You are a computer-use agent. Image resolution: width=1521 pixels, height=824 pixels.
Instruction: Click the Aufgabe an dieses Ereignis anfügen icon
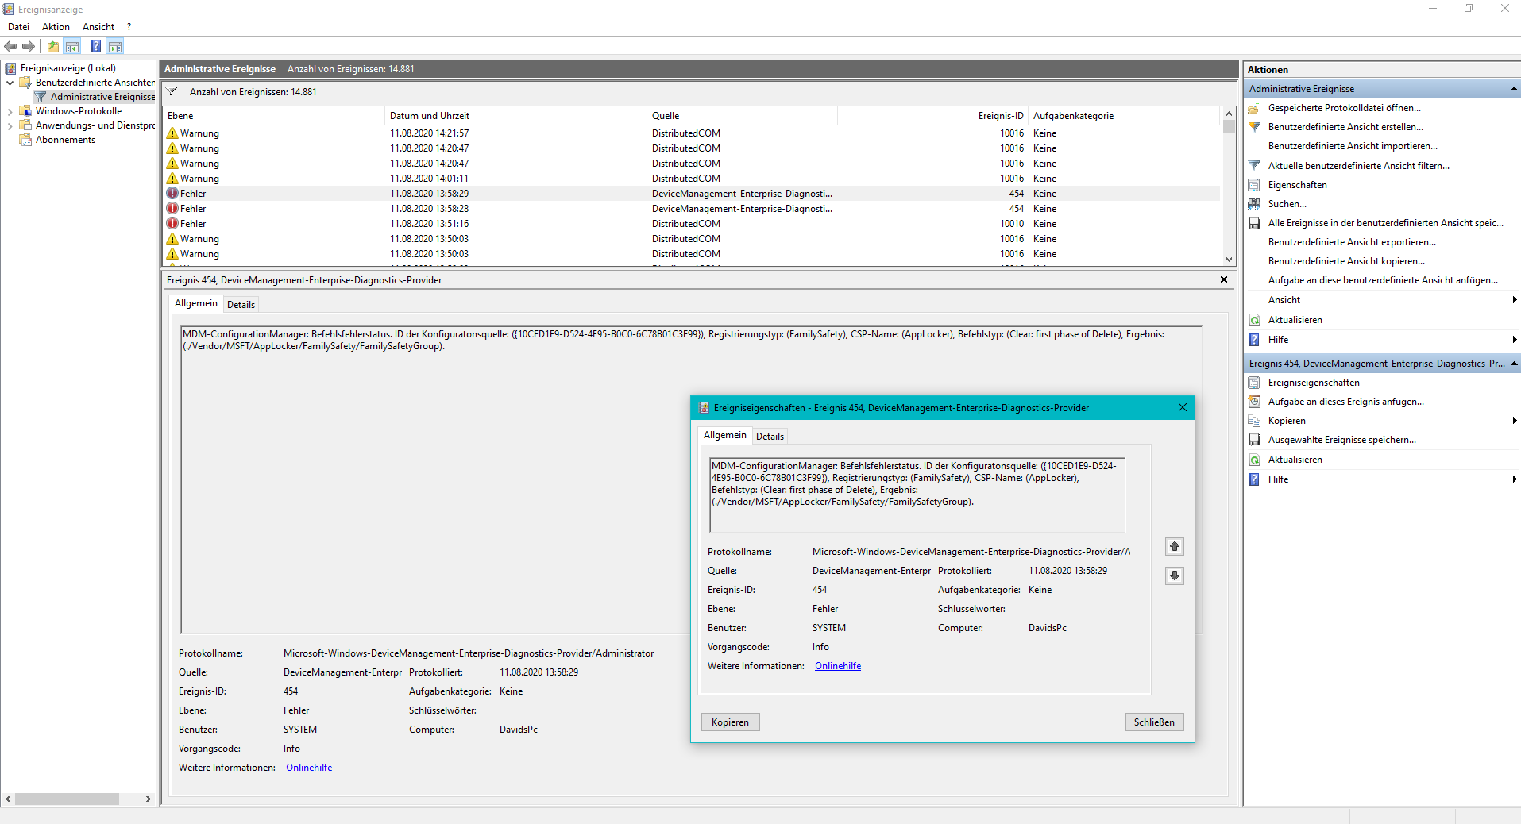(1254, 402)
